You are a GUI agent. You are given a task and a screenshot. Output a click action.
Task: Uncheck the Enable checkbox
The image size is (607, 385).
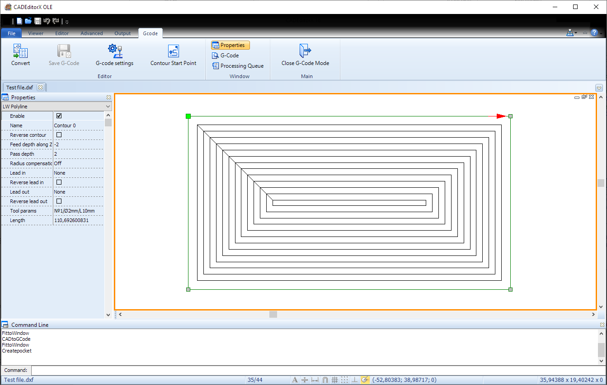pos(59,116)
